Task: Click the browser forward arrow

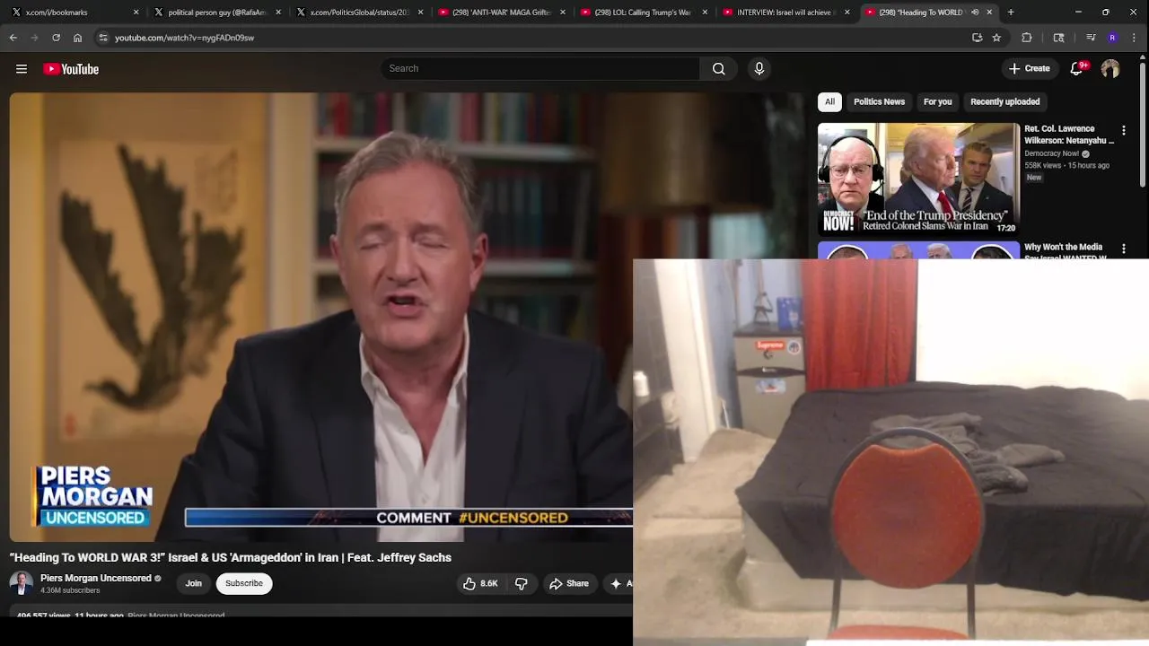Action: click(34, 38)
